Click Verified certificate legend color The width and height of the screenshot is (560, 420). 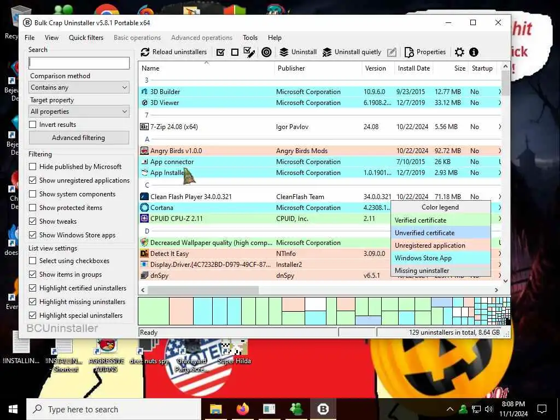pos(441,220)
